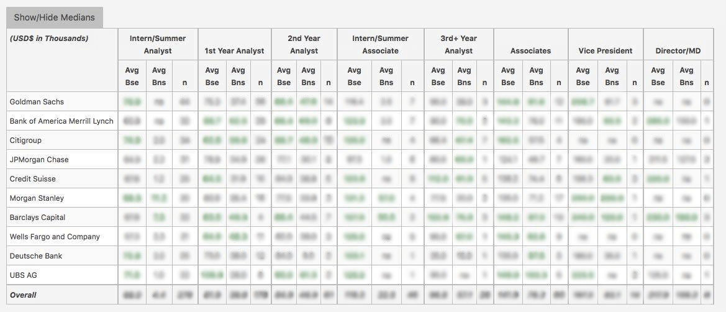Select the Goldman Sachs row label
The width and height of the screenshot is (726, 312).
(x=37, y=101)
